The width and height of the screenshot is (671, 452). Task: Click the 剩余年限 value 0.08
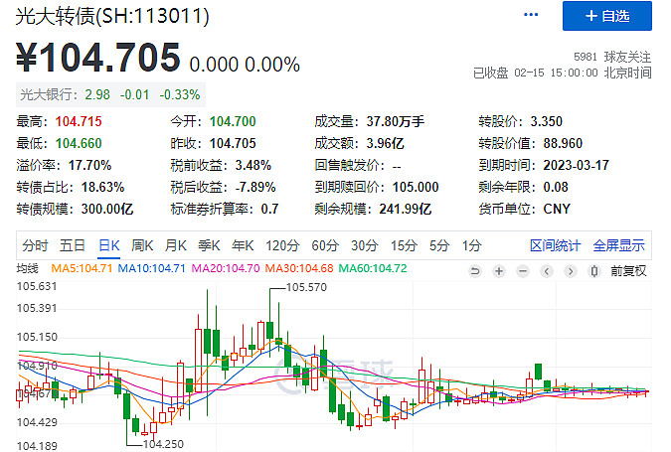point(556,187)
